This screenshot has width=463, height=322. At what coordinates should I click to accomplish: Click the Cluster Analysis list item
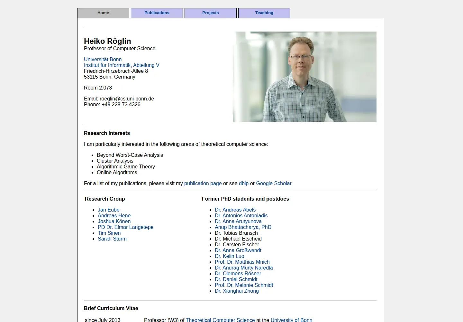coord(115,161)
